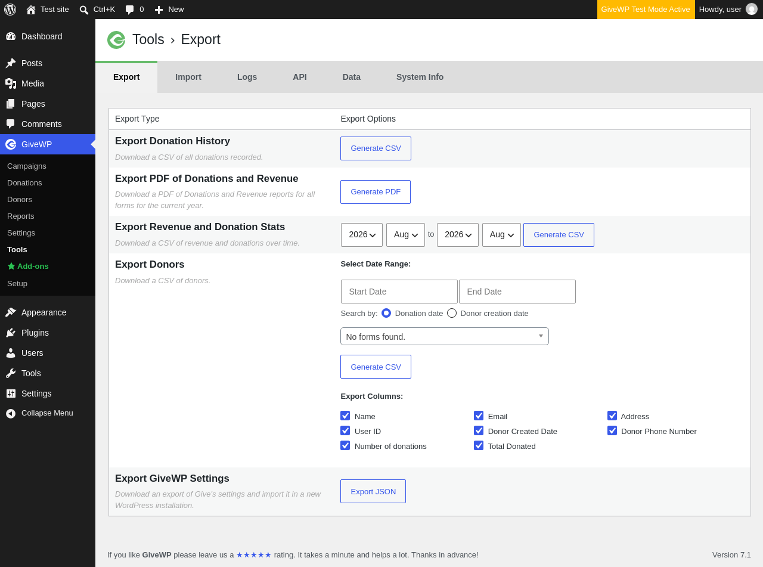Click the plus New icon
Screen dimensions: 763x567
(x=159, y=10)
